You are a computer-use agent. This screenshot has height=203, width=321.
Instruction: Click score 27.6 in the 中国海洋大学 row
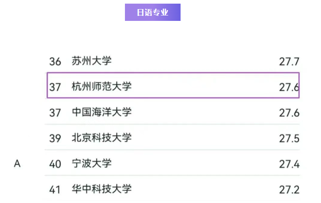coord(289,112)
